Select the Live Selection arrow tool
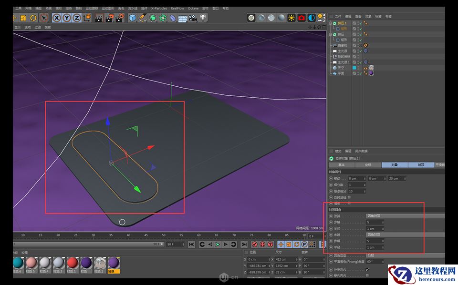 point(43,19)
